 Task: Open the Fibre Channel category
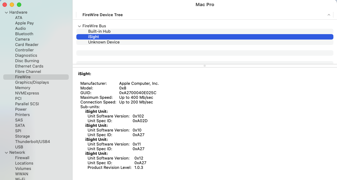tap(28, 71)
